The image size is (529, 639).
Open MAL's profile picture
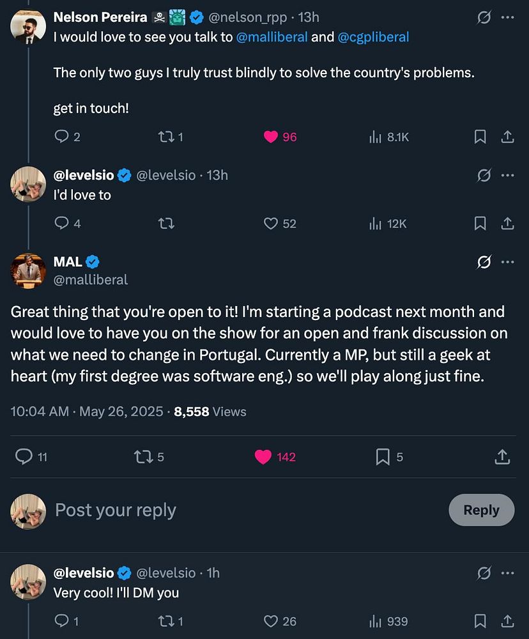point(28,270)
